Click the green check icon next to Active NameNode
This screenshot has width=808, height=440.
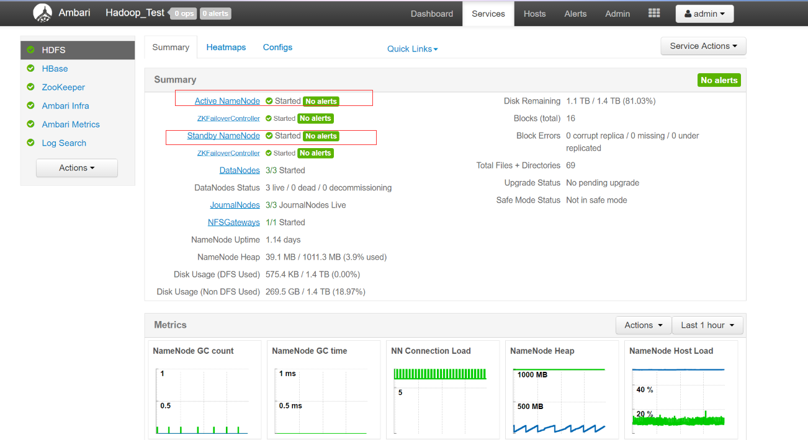[x=269, y=101]
